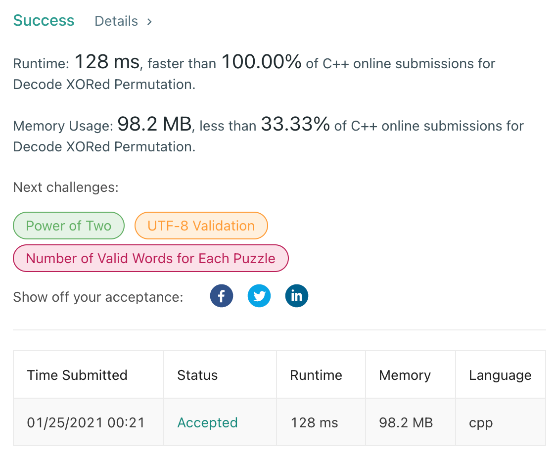Select the Status column header
Screen dimensions: 554x460
click(197, 375)
